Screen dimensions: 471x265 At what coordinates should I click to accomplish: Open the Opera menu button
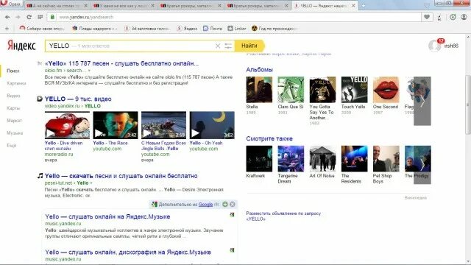pyautogui.click(x=11, y=4)
